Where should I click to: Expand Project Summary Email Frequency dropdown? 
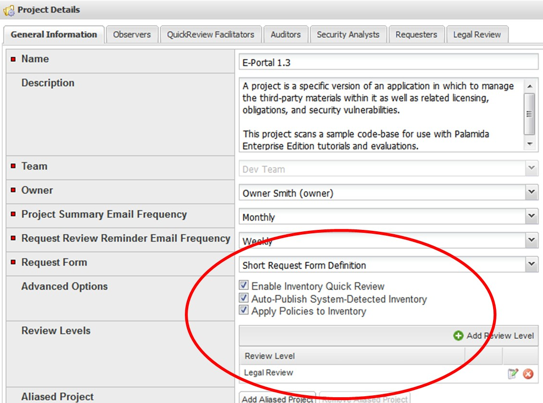[531, 217]
